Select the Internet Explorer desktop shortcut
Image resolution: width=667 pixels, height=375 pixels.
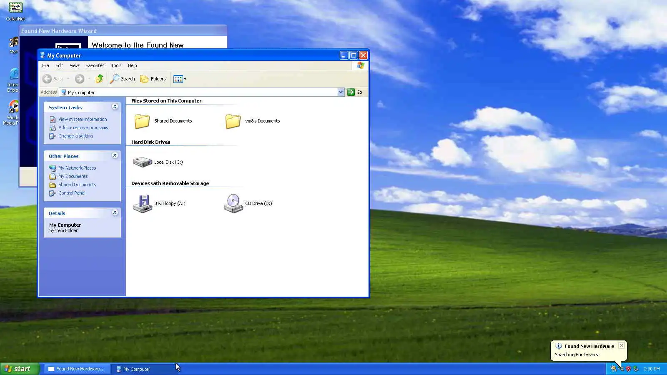(13, 80)
